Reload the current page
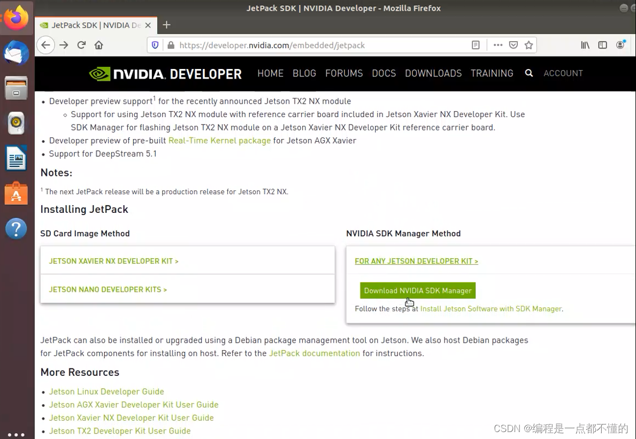 [81, 45]
